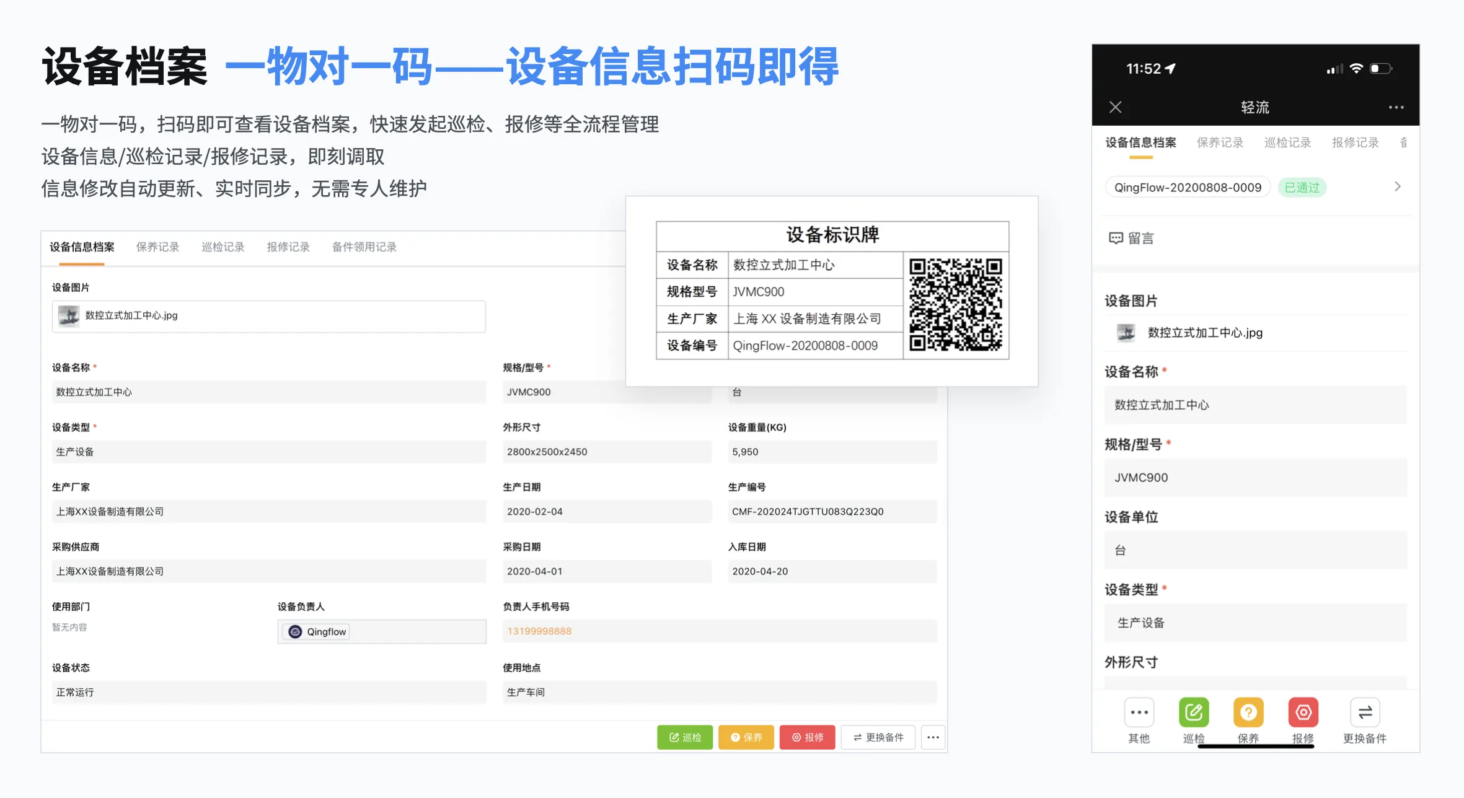Tap the 更换备件 swap icon on mobile
This screenshot has height=798, width=1464.
[x=1364, y=712]
